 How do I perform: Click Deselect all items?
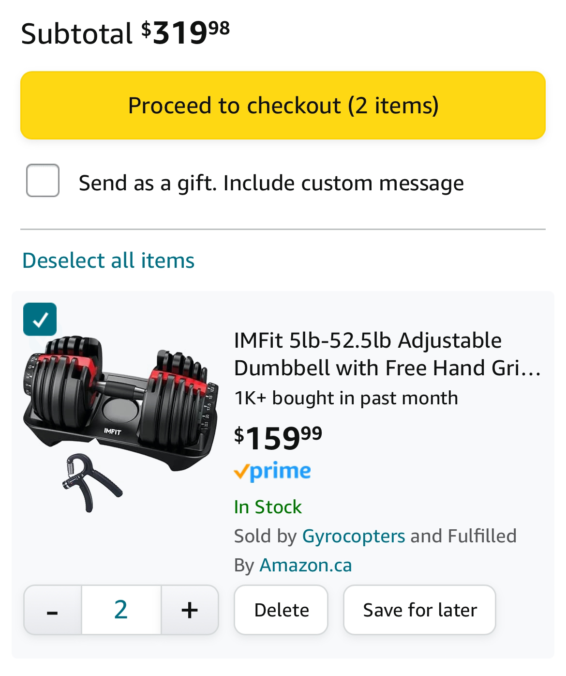[107, 260]
